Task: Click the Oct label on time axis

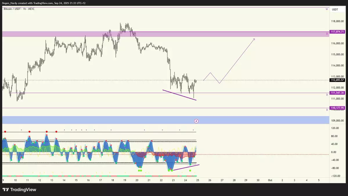Action: tap(270, 180)
